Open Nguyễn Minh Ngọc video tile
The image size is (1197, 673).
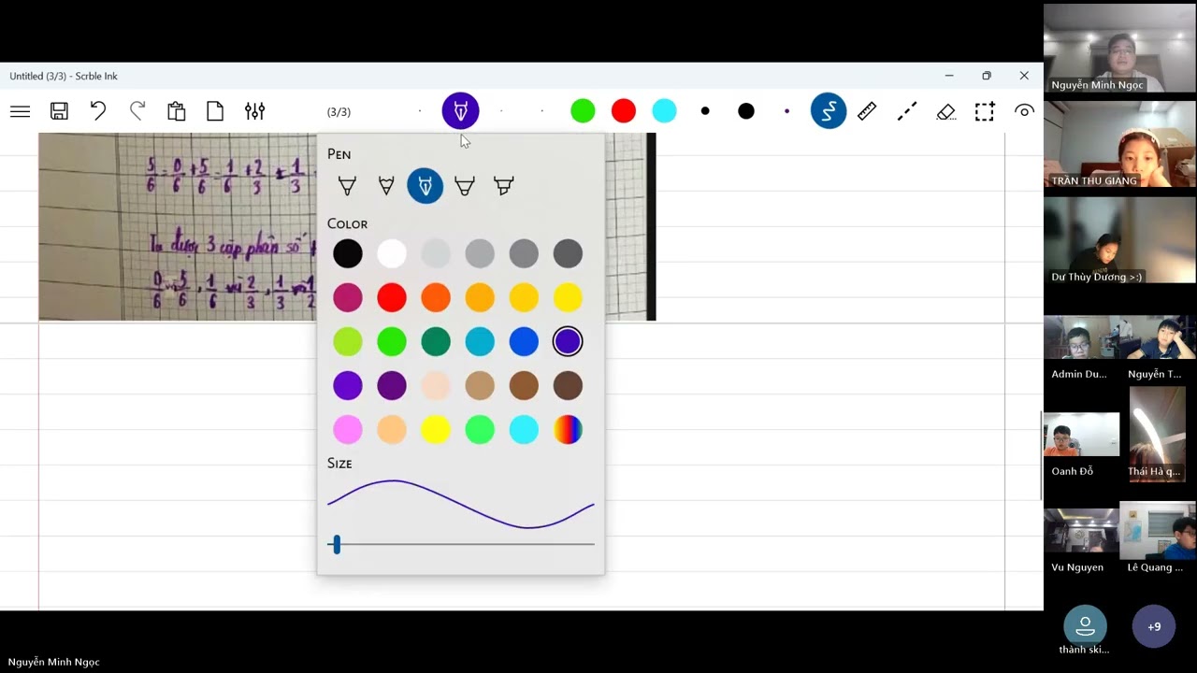click(x=1119, y=48)
